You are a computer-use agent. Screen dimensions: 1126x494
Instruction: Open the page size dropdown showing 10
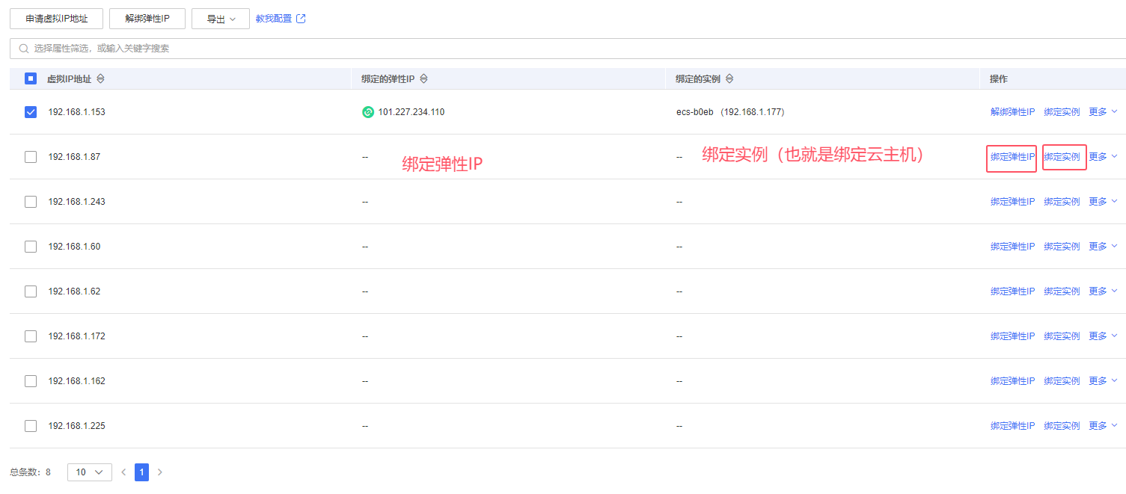pyautogui.click(x=89, y=472)
